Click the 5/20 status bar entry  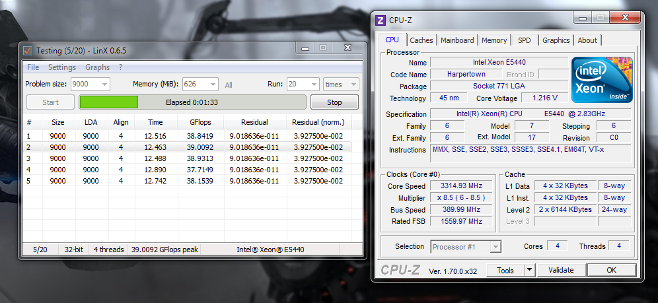(40, 250)
